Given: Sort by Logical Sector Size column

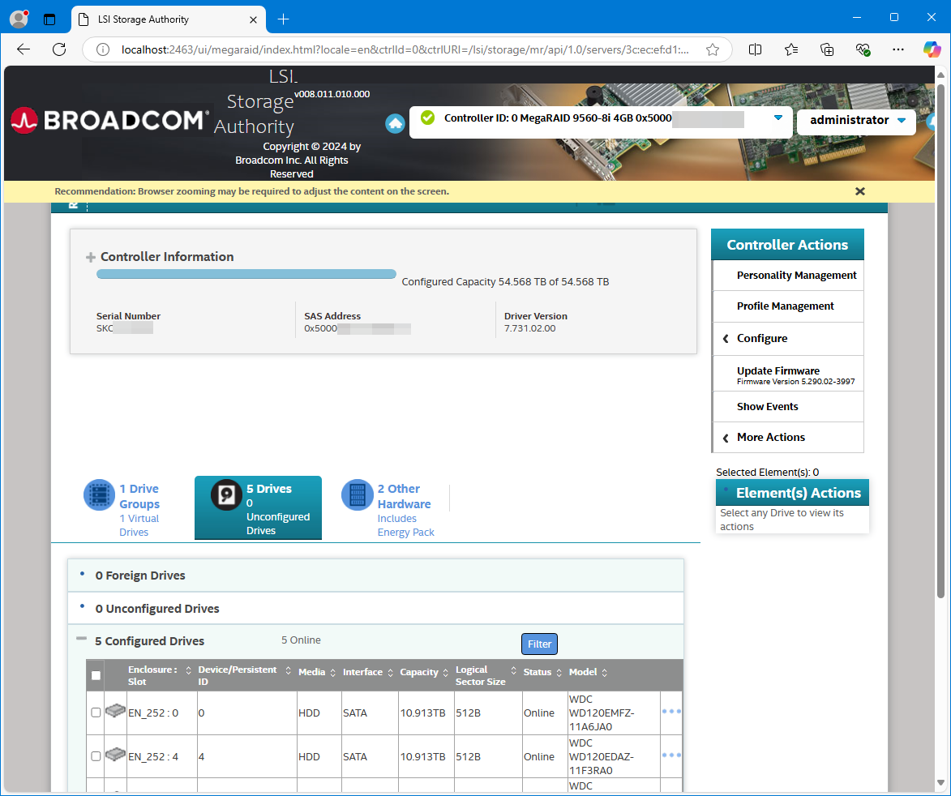Looking at the screenshot, I should coord(513,670).
